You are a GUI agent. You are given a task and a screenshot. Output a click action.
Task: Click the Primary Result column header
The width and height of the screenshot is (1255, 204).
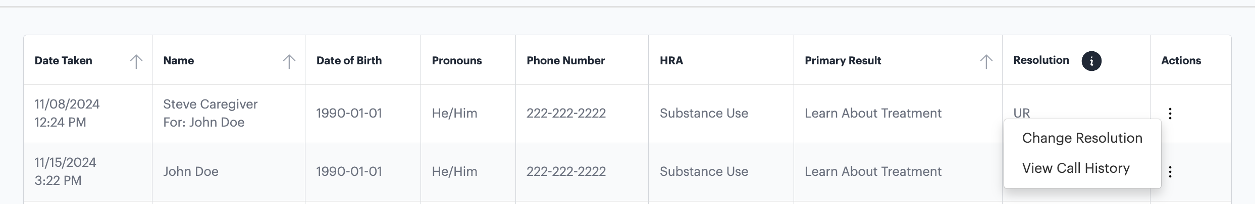coord(843,61)
